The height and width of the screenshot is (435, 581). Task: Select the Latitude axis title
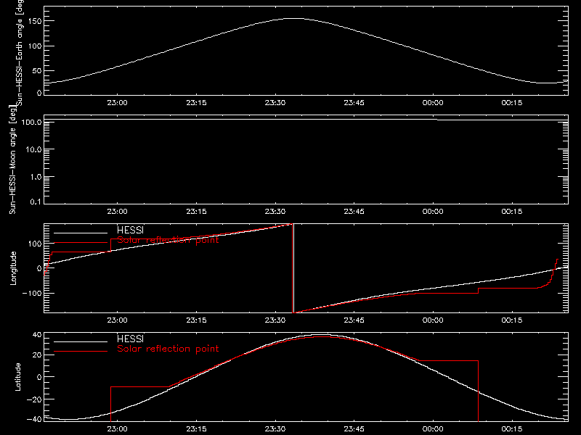tap(17, 377)
